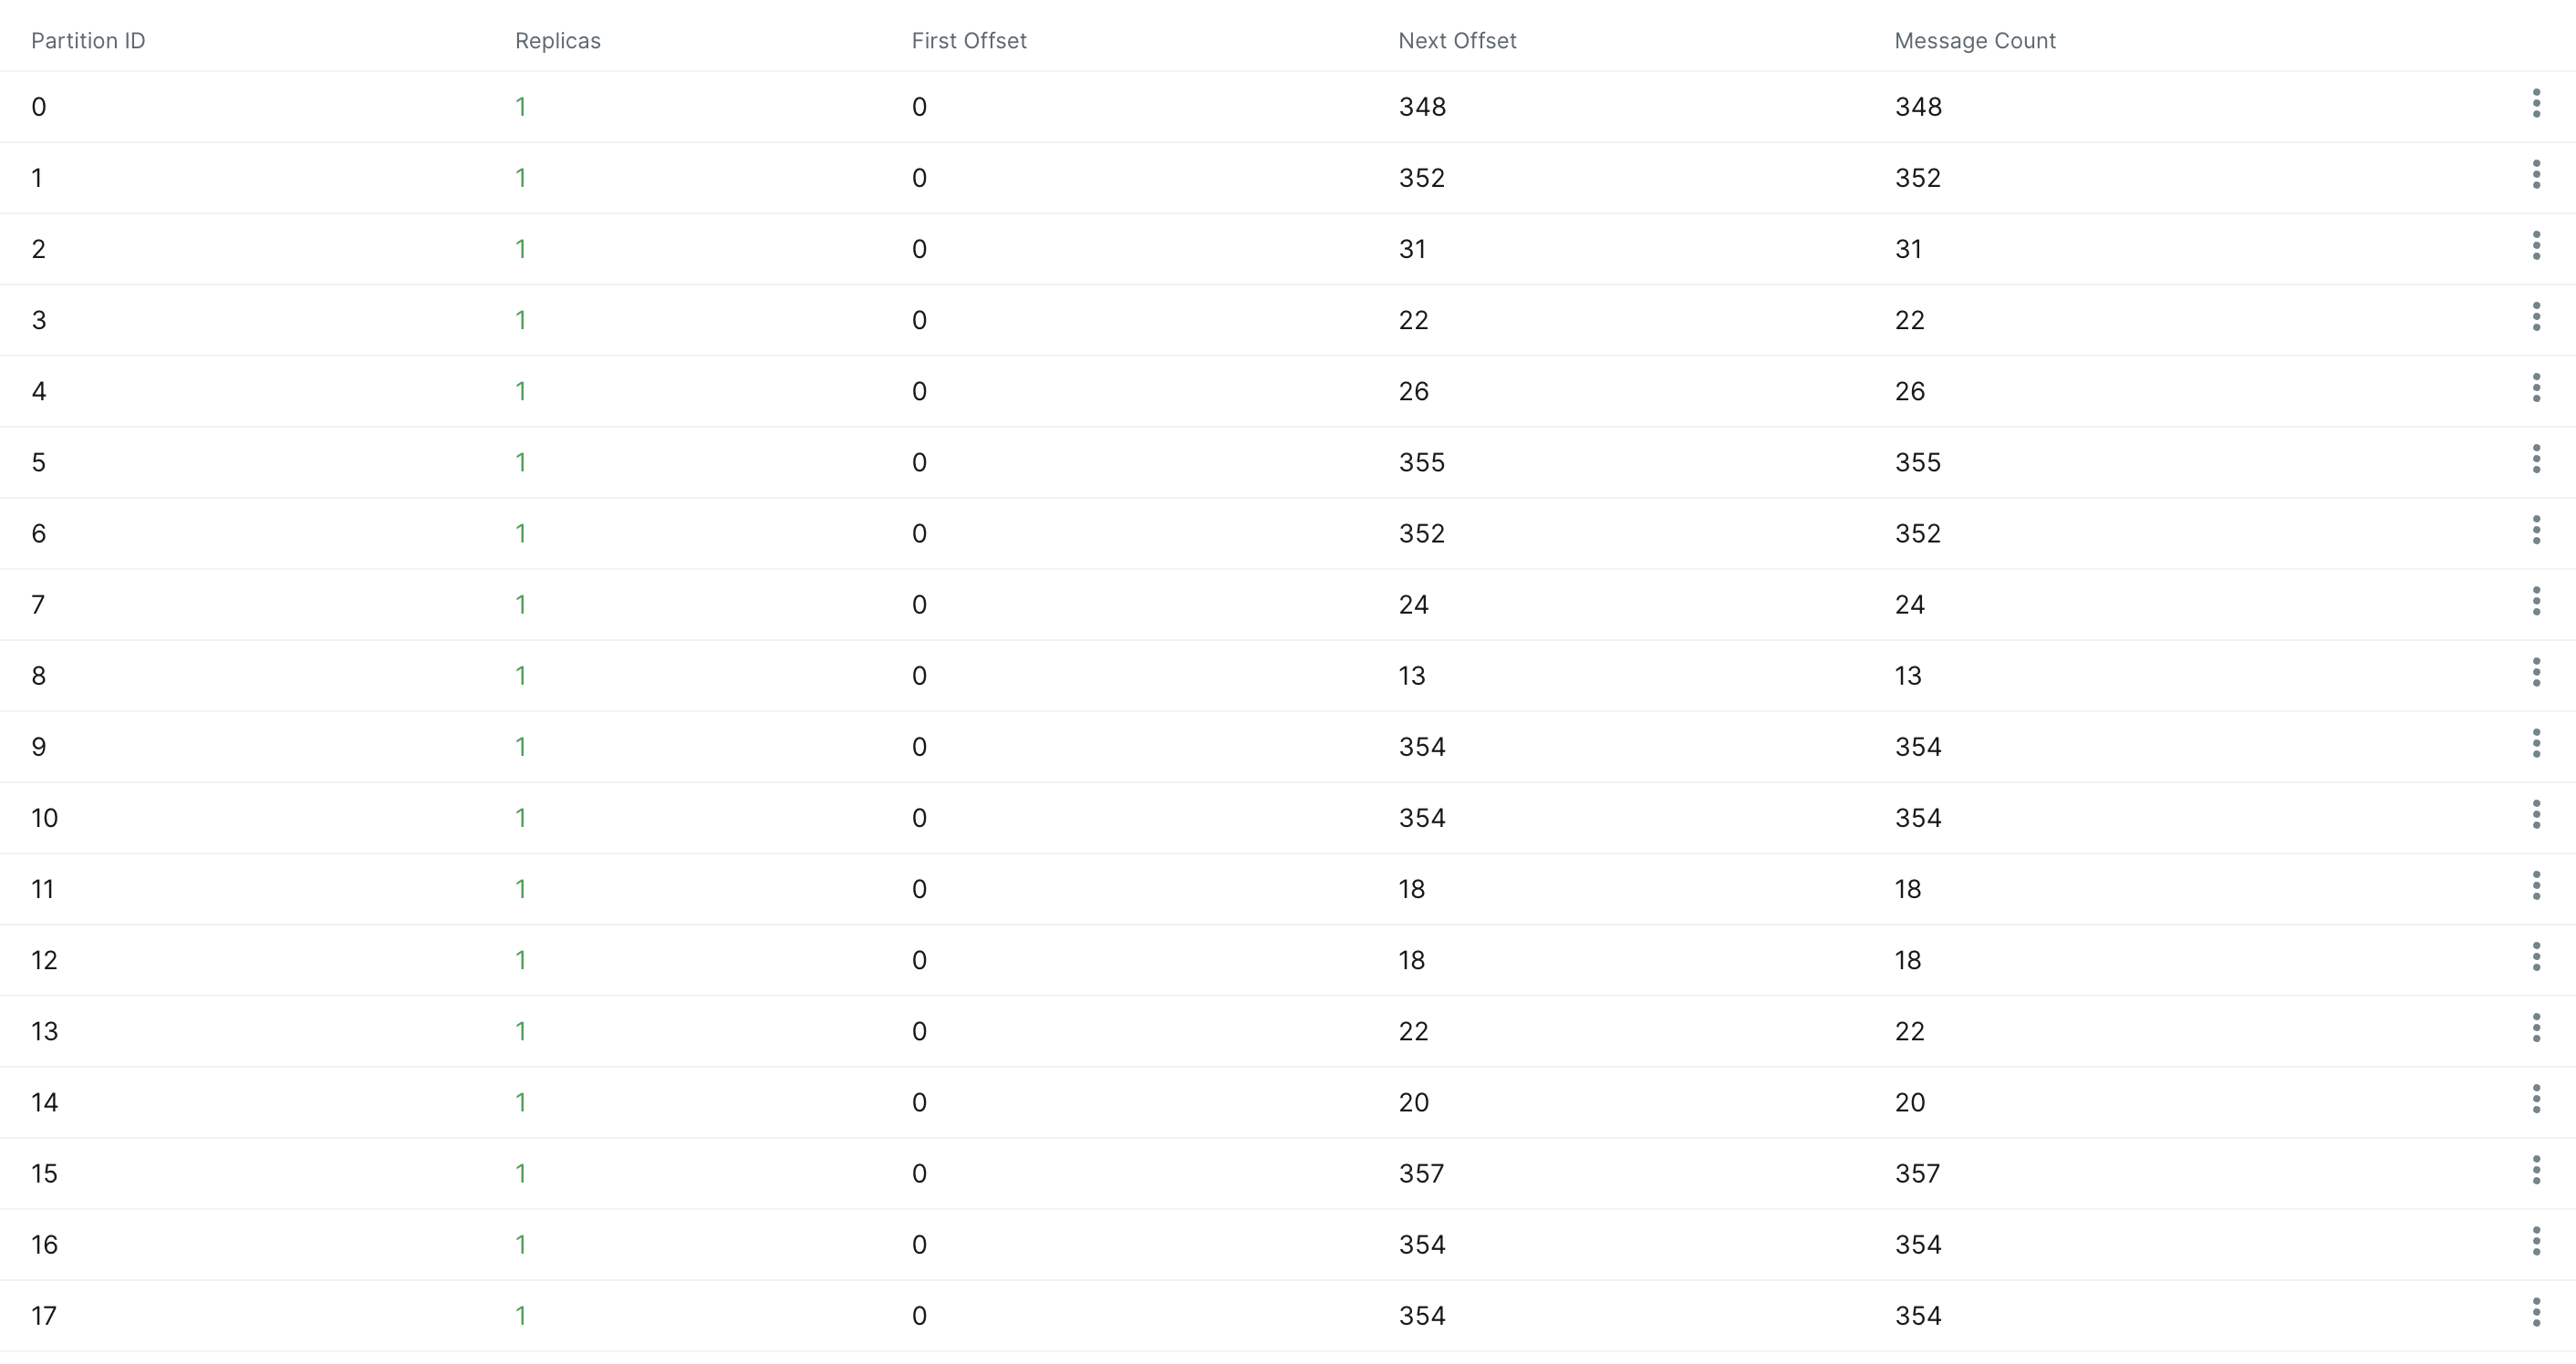Click the kebab icon on partition 10 row
Screen dimensions: 2576x1364
click(2535, 814)
